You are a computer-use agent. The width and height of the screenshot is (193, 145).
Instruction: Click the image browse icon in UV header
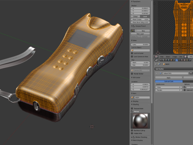pyautogui.click(x=185, y=57)
